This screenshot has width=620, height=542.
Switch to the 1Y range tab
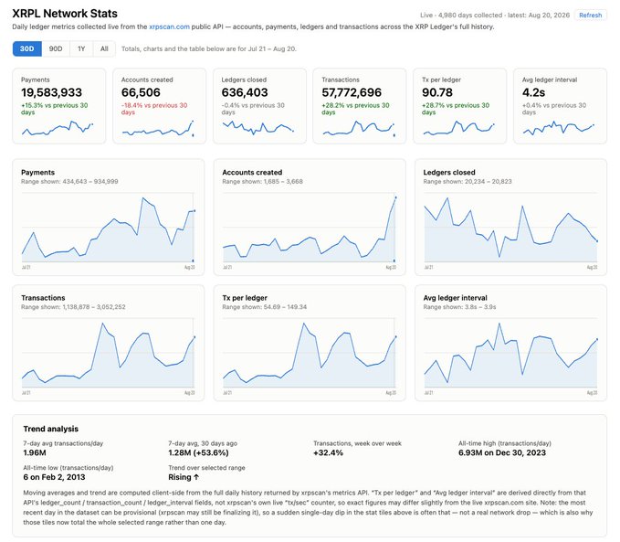coord(81,48)
